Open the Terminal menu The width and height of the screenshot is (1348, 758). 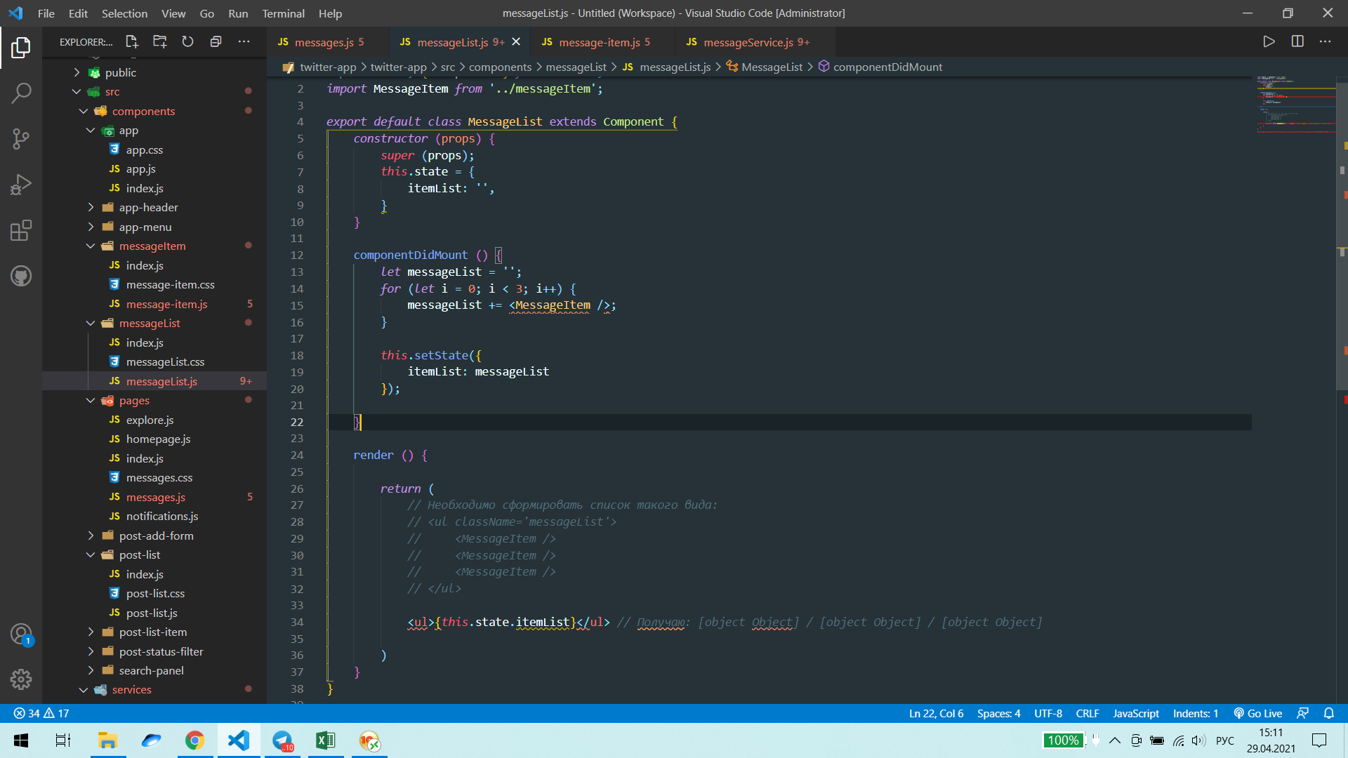(x=283, y=13)
